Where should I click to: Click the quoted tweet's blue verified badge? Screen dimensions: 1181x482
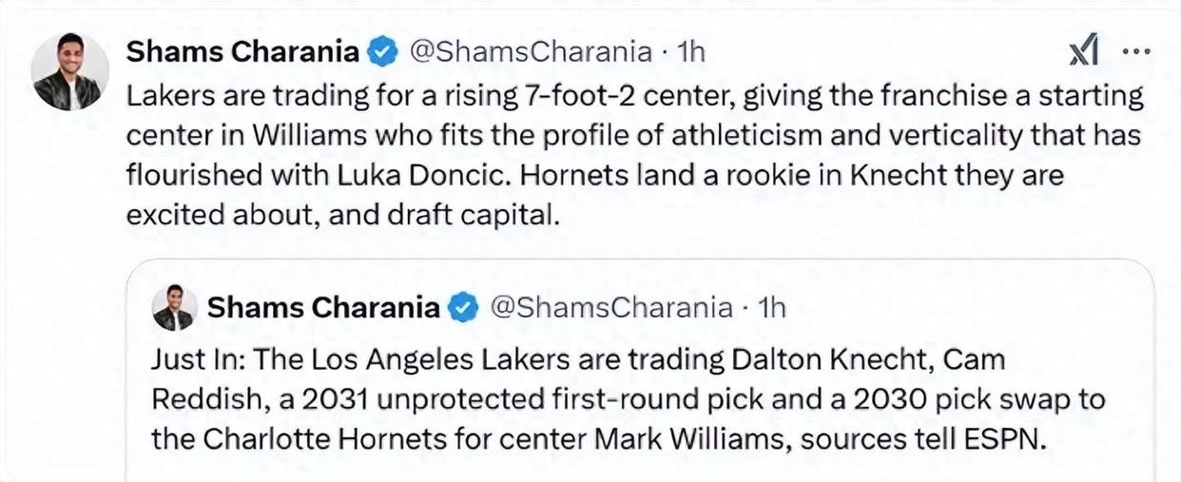click(x=463, y=308)
